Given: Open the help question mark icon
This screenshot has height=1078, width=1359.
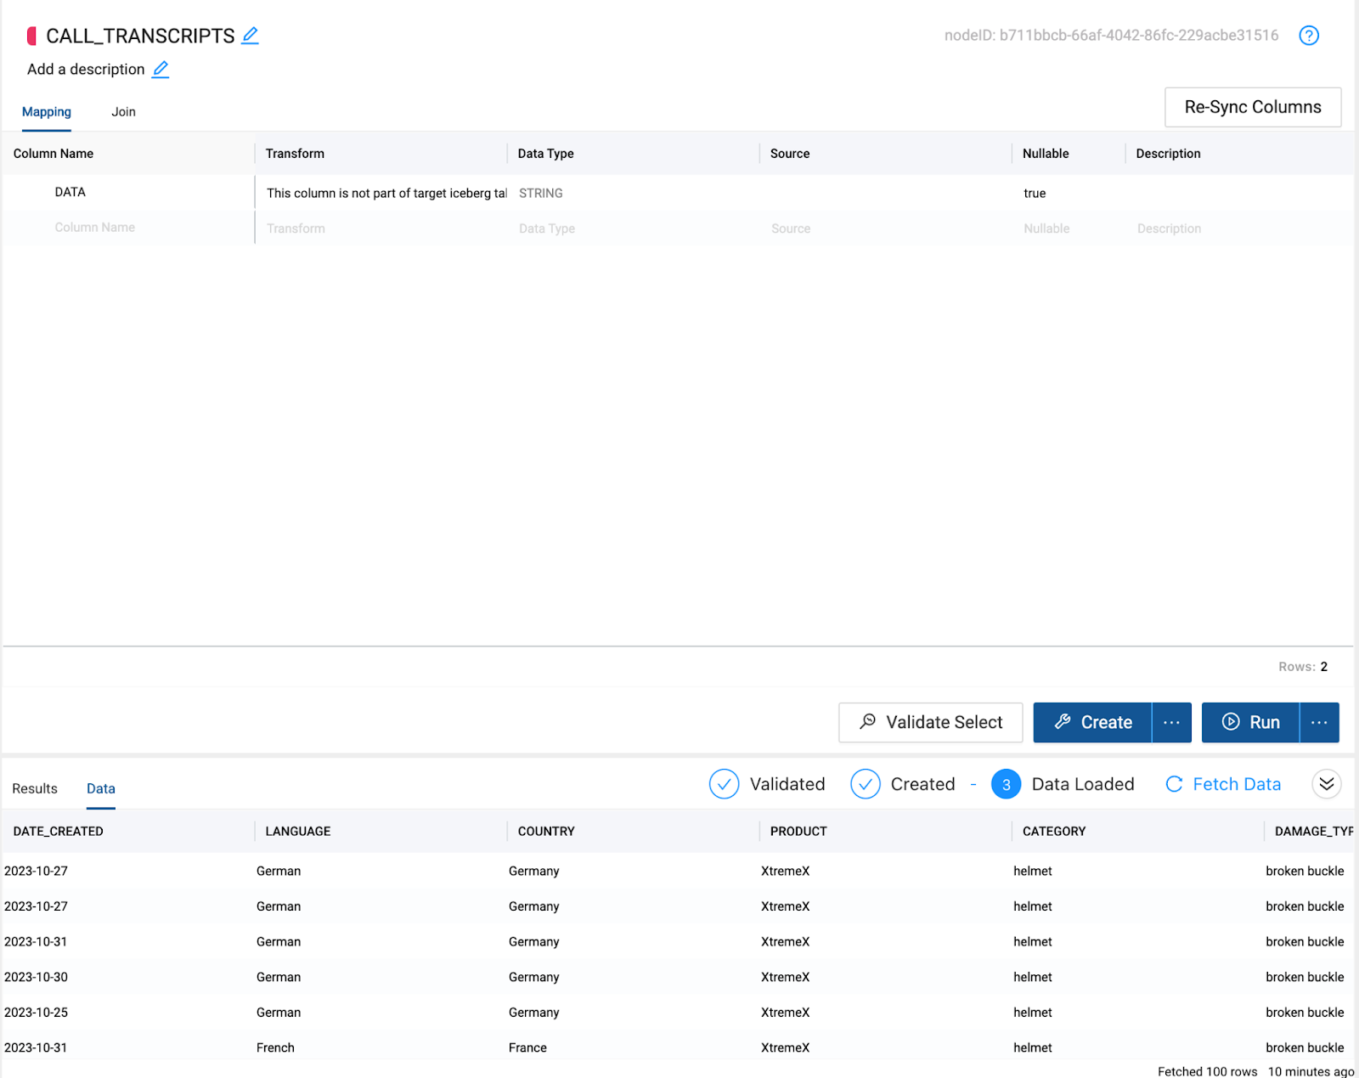Looking at the screenshot, I should point(1309,36).
